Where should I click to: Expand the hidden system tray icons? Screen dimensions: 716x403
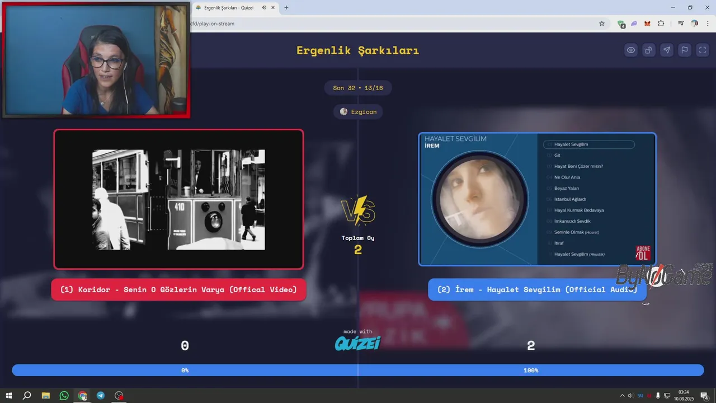click(622, 396)
